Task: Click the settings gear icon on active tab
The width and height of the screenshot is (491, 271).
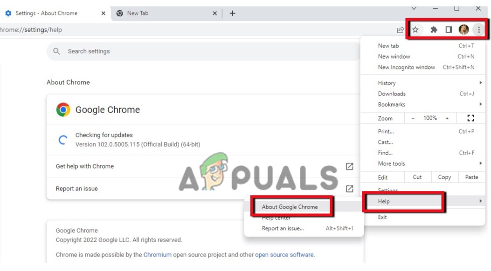Action: [8, 13]
